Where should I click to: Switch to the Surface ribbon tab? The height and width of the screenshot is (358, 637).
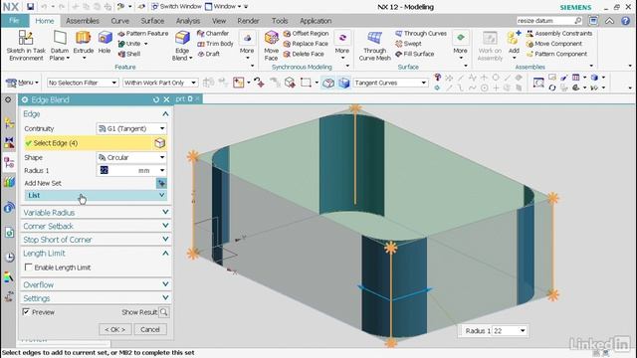point(152,21)
